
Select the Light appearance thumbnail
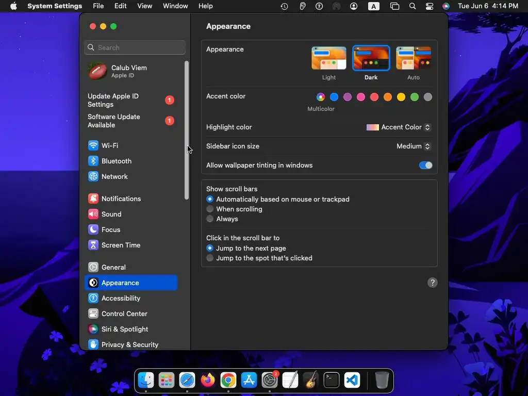(328, 58)
